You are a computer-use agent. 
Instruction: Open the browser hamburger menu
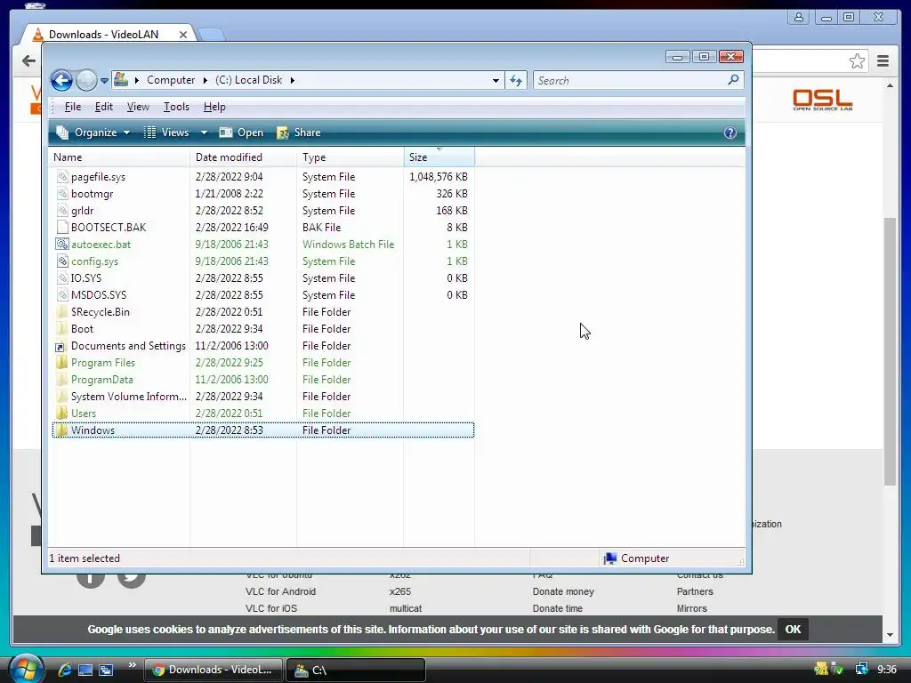(883, 61)
